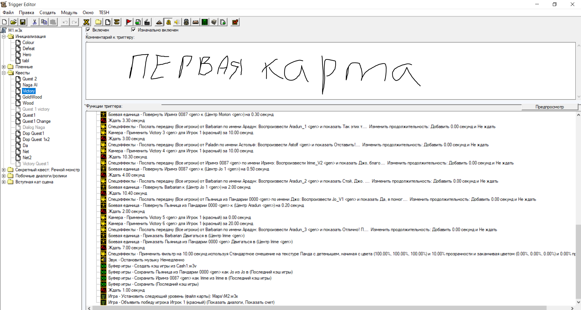Screen dimensions: 581x310
Task: Open the 'Создать' menu
Action: point(48,12)
